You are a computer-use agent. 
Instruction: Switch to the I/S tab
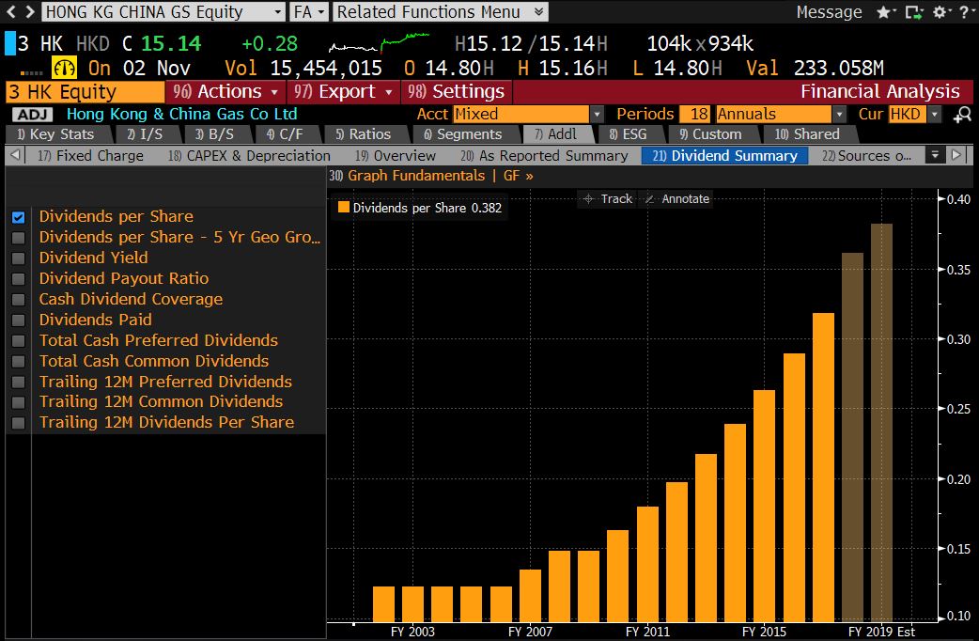click(x=148, y=134)
